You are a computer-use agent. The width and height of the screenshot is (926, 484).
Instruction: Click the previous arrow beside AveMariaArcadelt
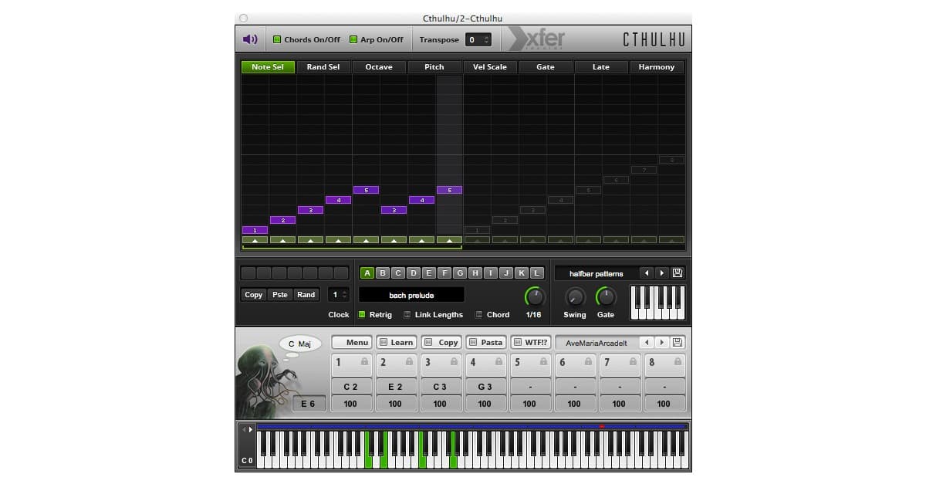pos(645,342)
